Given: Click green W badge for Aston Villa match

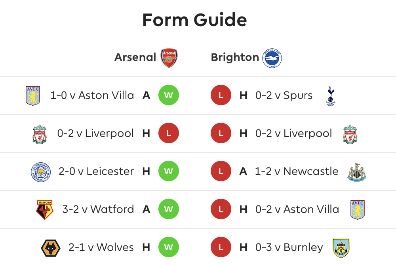Looking at the screenshot, I should 169,95.
